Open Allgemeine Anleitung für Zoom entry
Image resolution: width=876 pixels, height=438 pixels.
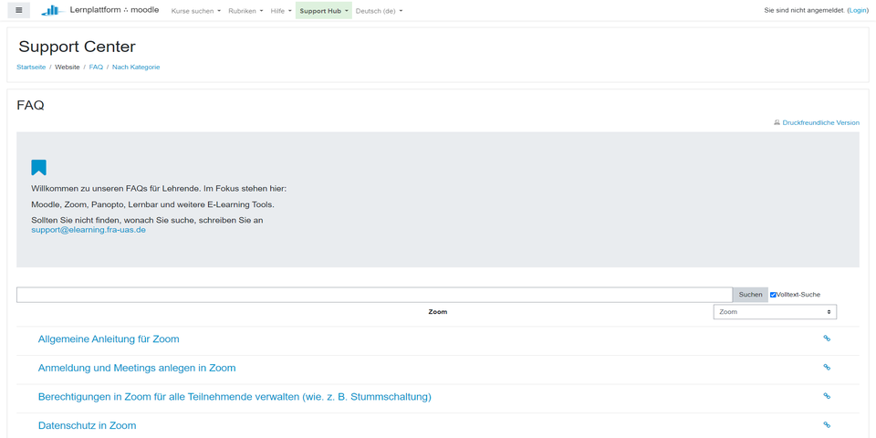coord(109,339)
